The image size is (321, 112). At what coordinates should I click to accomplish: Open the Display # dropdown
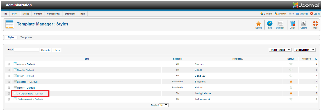[164, 105]
